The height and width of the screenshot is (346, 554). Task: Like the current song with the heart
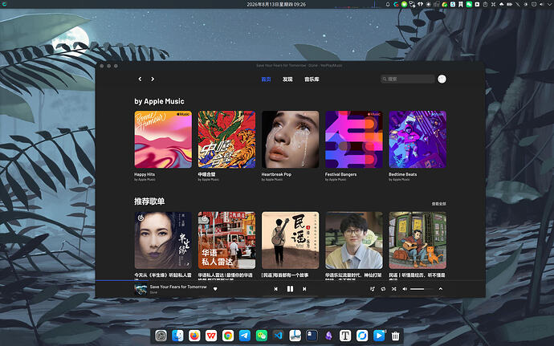point(215,289)
